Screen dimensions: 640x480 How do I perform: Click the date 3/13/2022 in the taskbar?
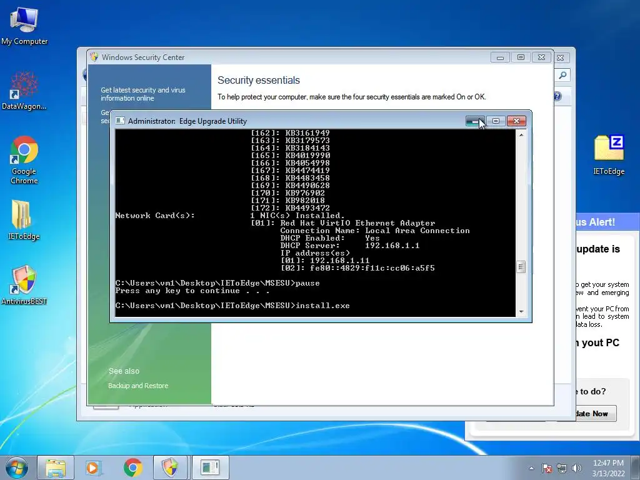608,474
